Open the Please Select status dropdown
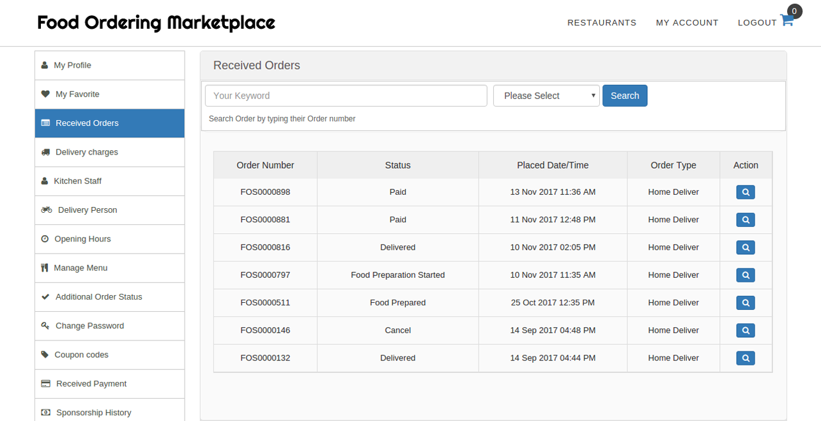Screen dimensions: 821x421 [546, 95]
